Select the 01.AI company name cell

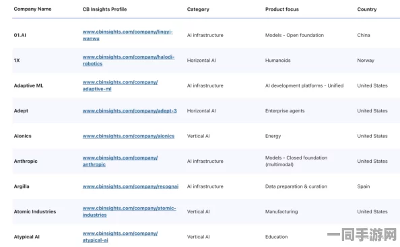click(20, 35)
